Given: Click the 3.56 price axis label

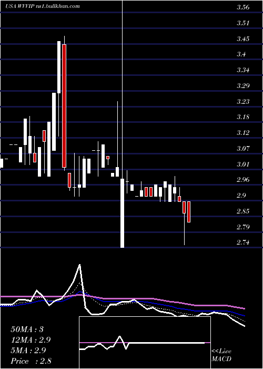Looking at the screenshot, I should coord(243,7).
